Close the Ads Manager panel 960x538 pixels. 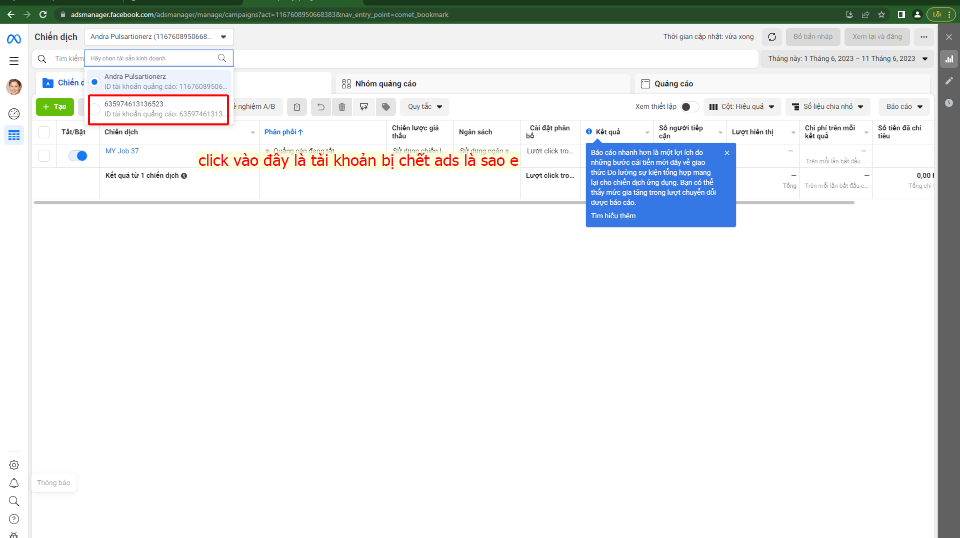click(x=949, y=37)
